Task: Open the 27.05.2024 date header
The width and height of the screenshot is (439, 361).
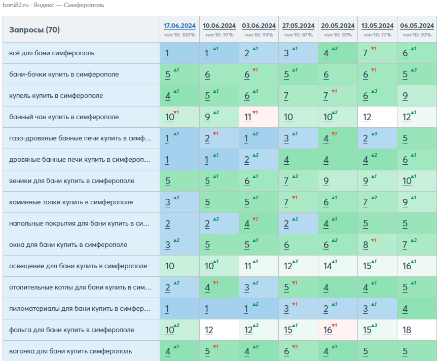Action: (x=298, y=26)
